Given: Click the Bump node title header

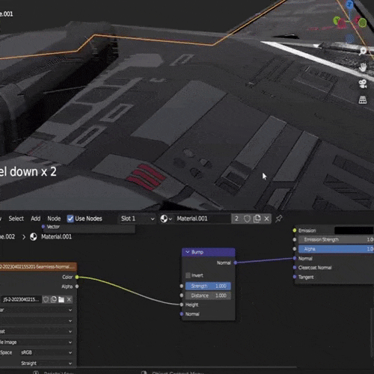Looking at the screenshot, I should tap(209, 252).
